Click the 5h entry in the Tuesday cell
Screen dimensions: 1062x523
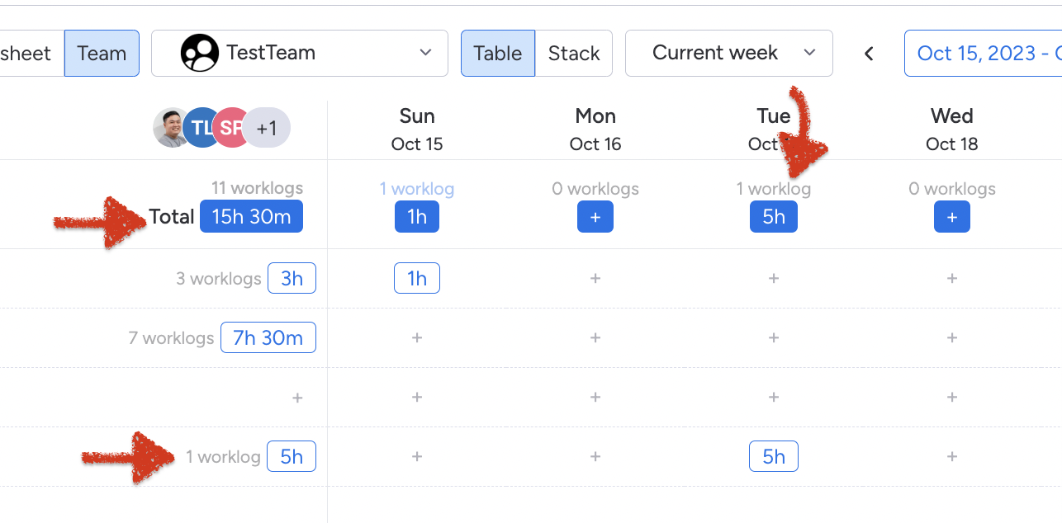point(773,457)
